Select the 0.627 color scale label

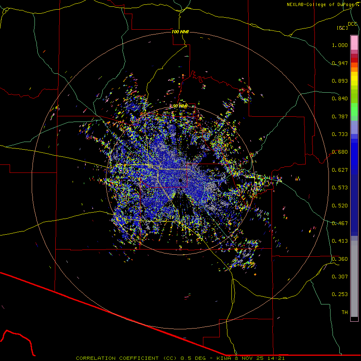(340, 170)
